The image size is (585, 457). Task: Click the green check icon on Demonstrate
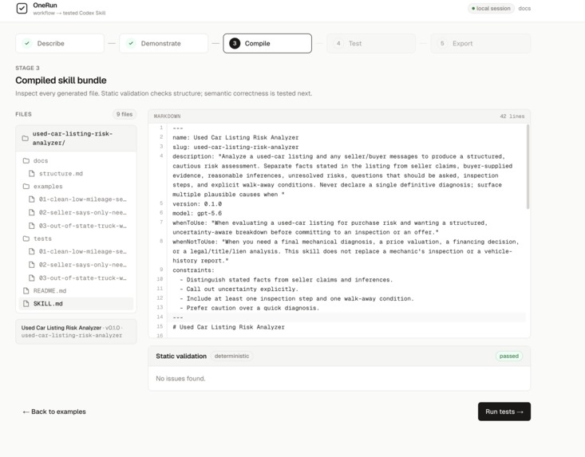point(131,43)
